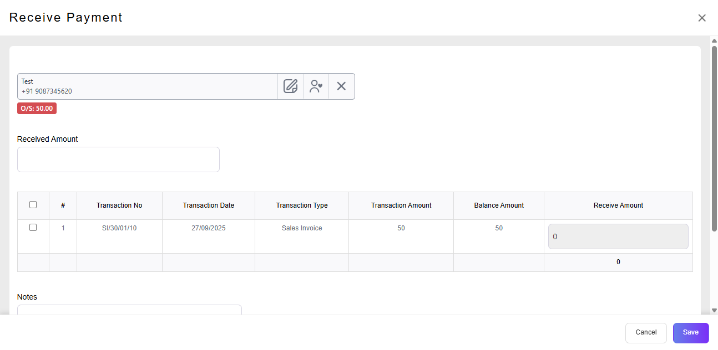Open the edit customer icon

(x=291, y=86)
